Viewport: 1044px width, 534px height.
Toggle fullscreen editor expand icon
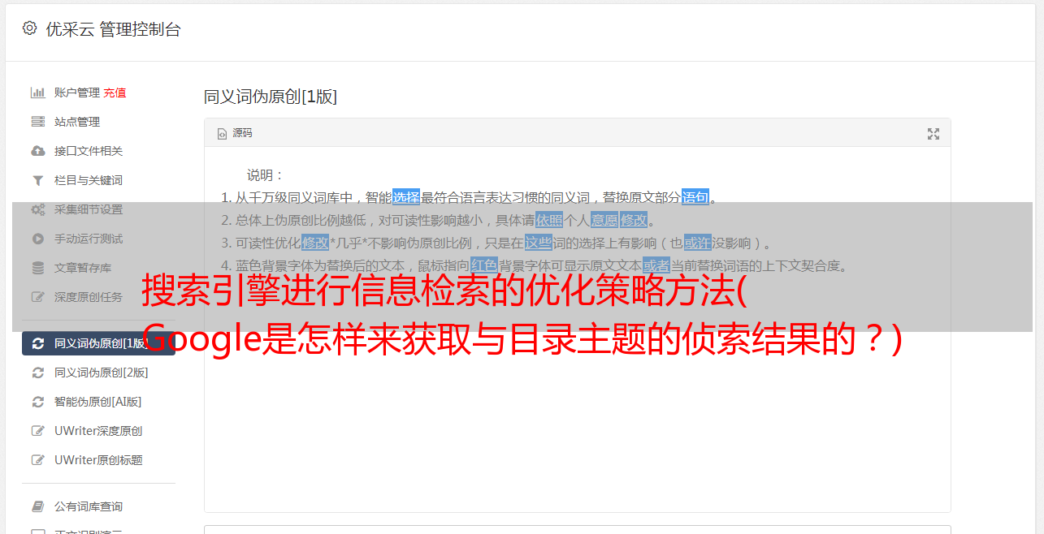(x=934, y=134)
